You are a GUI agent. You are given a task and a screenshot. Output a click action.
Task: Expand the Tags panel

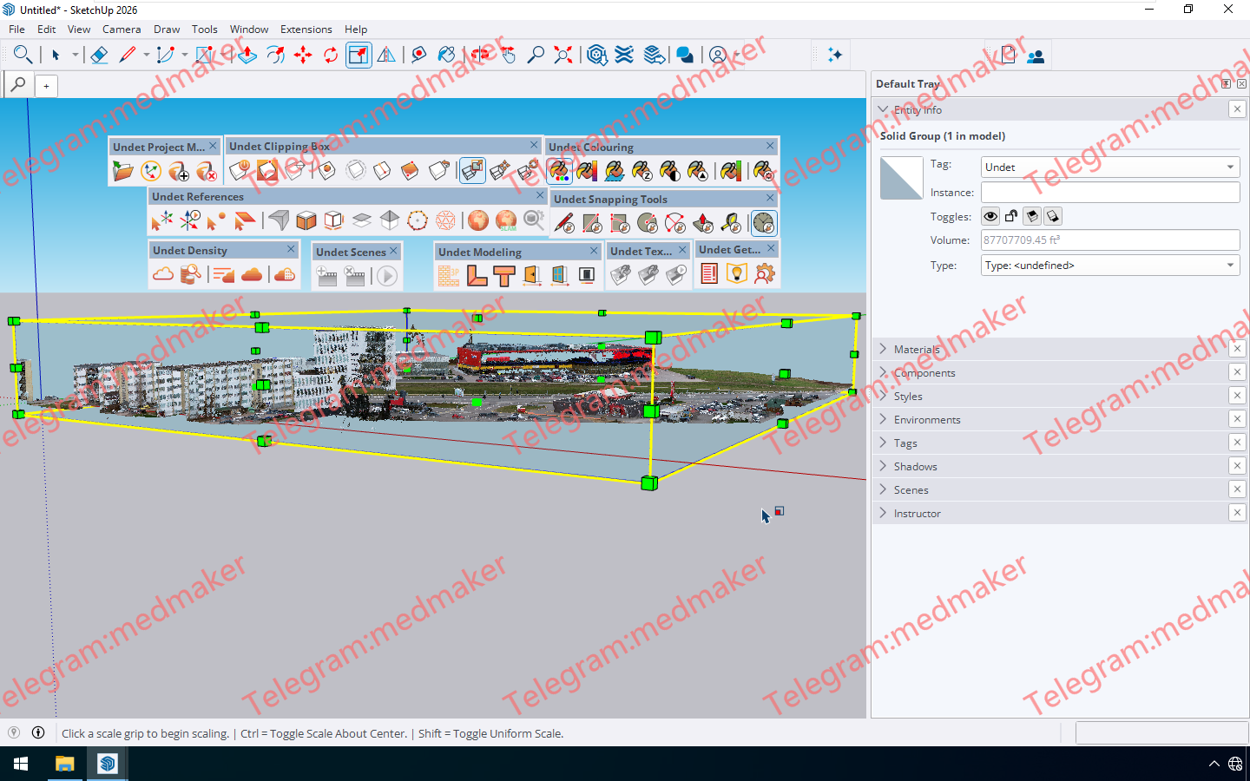pos(905,443)
